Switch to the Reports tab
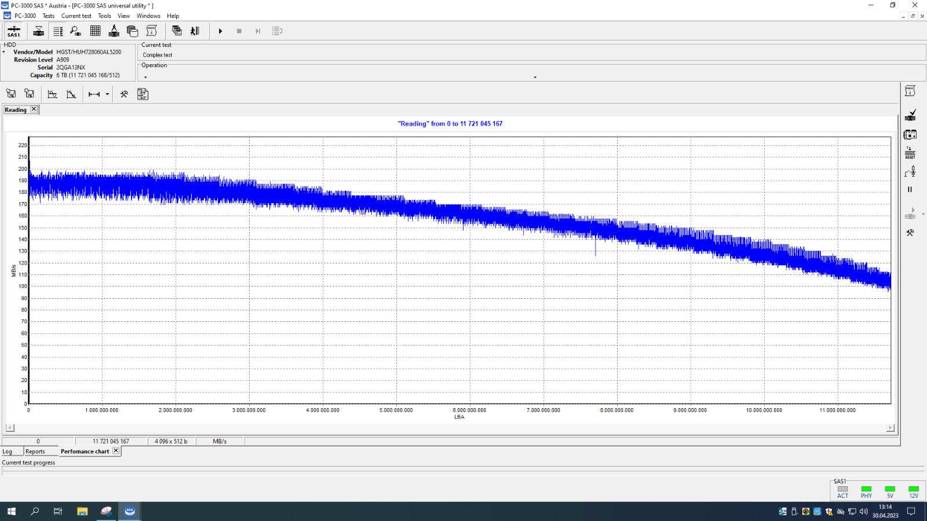 [35, 452]
